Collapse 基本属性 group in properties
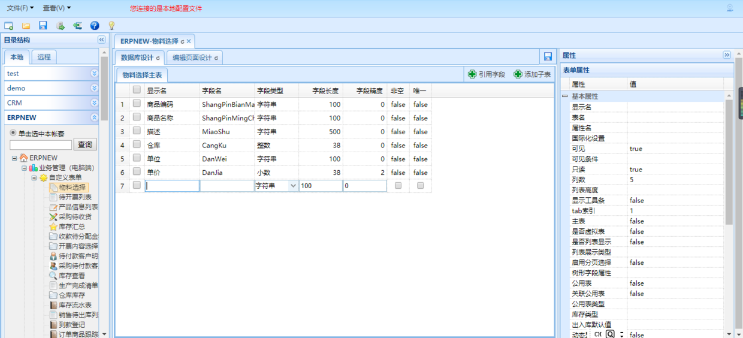This screenshot has height=338, width=743. click(x=564, y=96)
